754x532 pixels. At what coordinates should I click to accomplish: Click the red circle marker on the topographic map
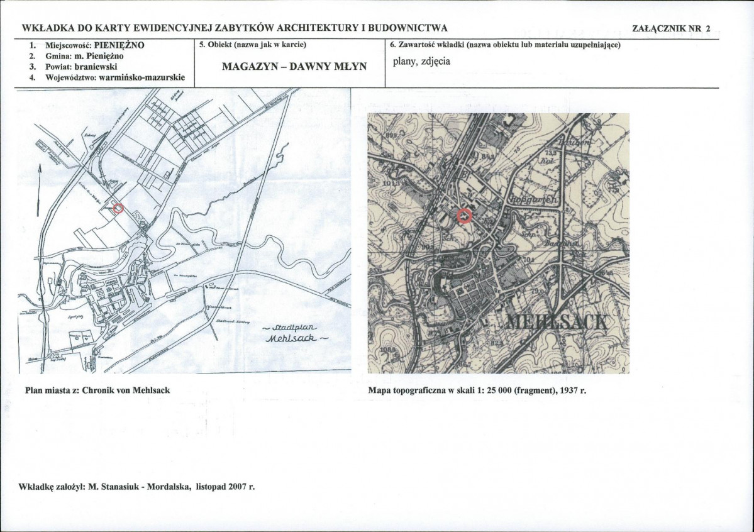[x=464, y=216]
